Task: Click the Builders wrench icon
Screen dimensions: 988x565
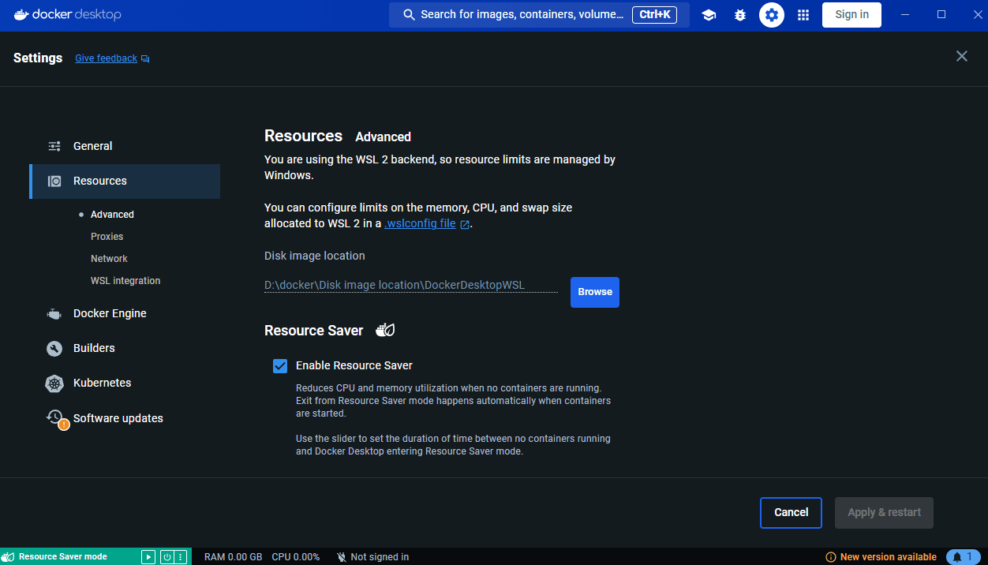Action: 54,348
